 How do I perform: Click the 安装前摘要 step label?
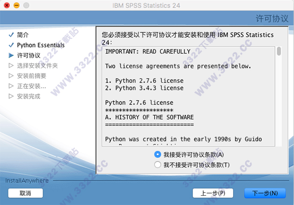point(31,76)
